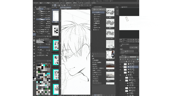Click the first tag button in material filter list
172x96 pixels.
(96, 60)
